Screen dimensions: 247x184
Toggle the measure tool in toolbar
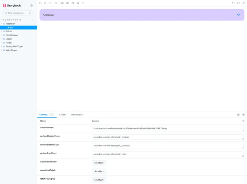point(78,3)
